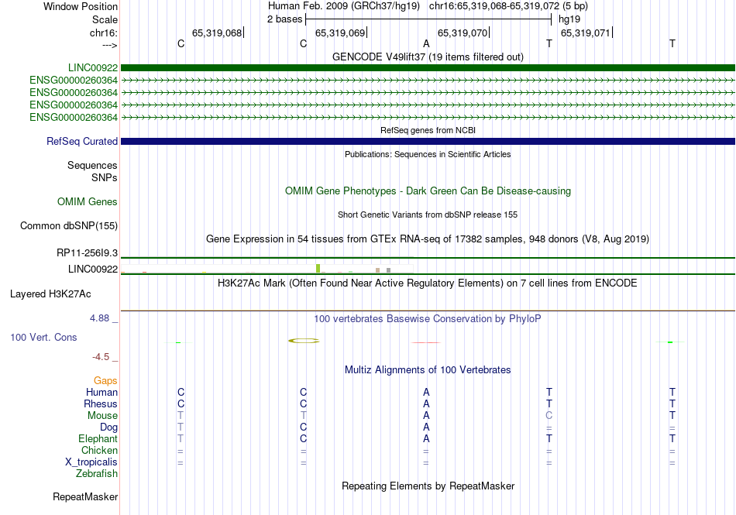736x515 pixels.
Task: Click the chr16: ruler label
Action: pos(103,33)
